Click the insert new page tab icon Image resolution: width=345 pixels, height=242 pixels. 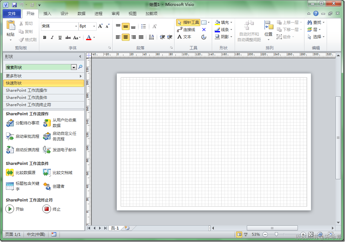[127, 228]
